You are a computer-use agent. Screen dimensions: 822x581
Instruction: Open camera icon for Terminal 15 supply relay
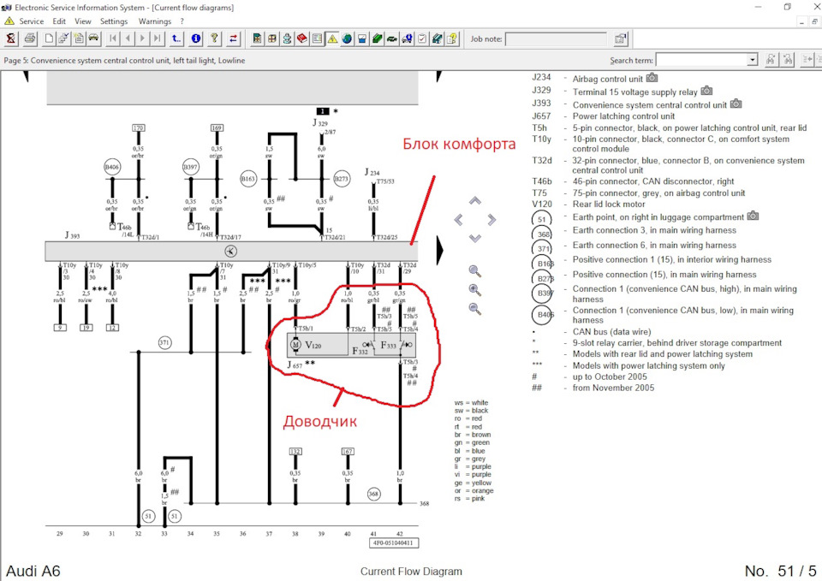706,91
